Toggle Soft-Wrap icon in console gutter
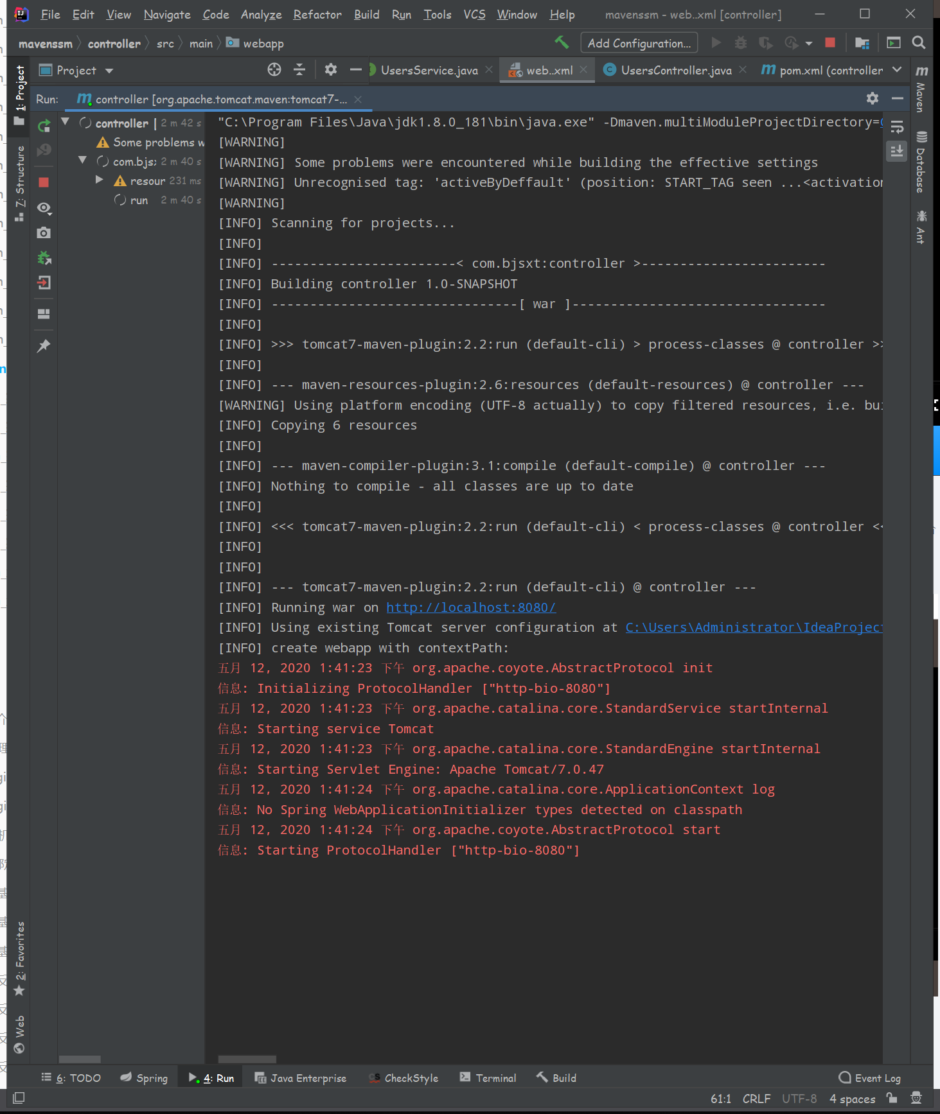940x1114 pixels. click(897, 126)
